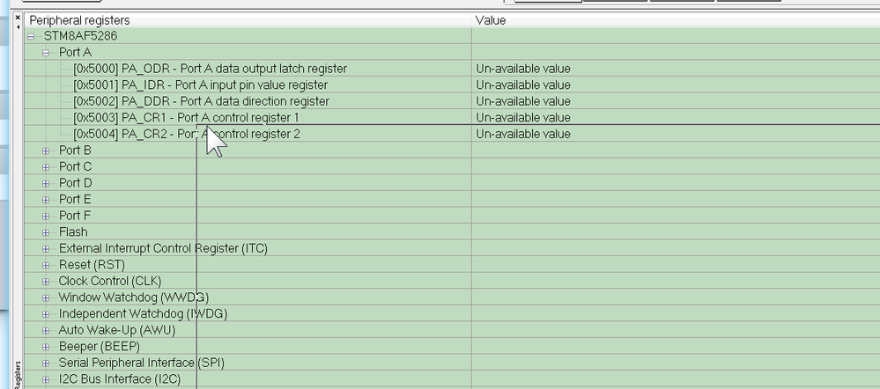Expand the Port B node

(47, 150)
